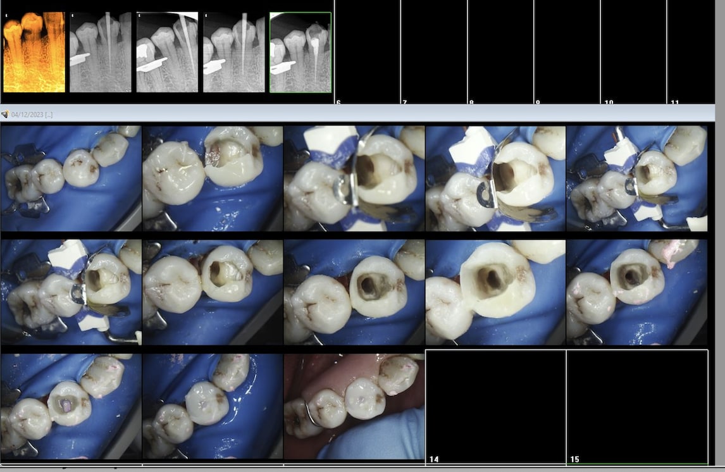Open the X-ray with the angled file

pos(167,52)
